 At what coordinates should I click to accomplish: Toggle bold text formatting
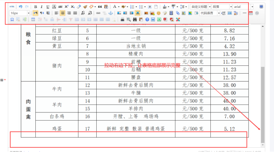pyautogui.click(x=35, y=7)
